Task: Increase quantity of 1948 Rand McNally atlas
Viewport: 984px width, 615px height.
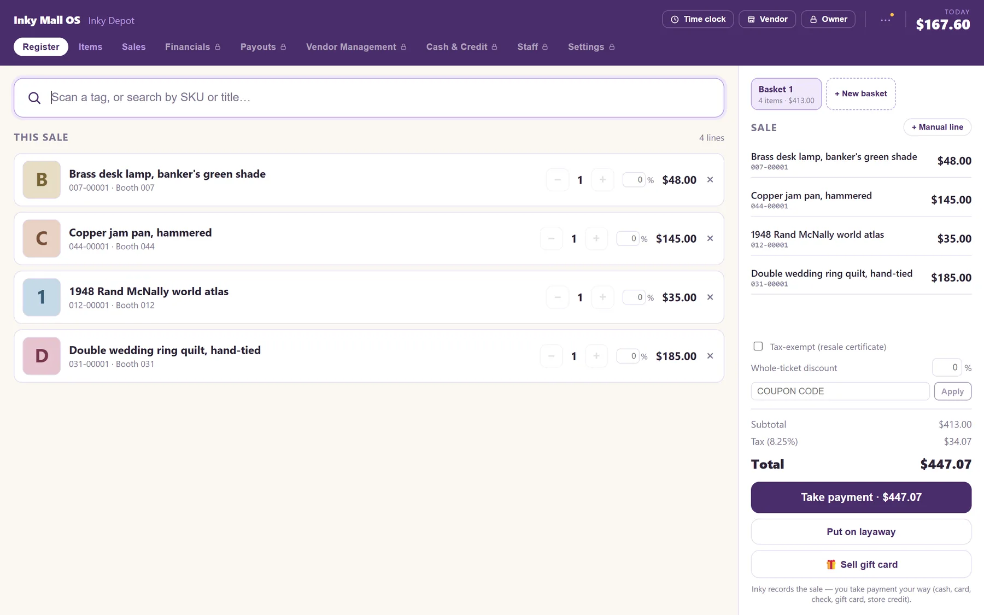Action: click(602, 297)
